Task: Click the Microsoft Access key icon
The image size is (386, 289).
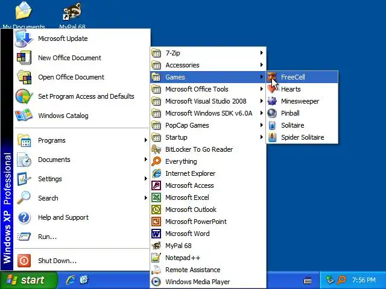Action: click(156, 185)
